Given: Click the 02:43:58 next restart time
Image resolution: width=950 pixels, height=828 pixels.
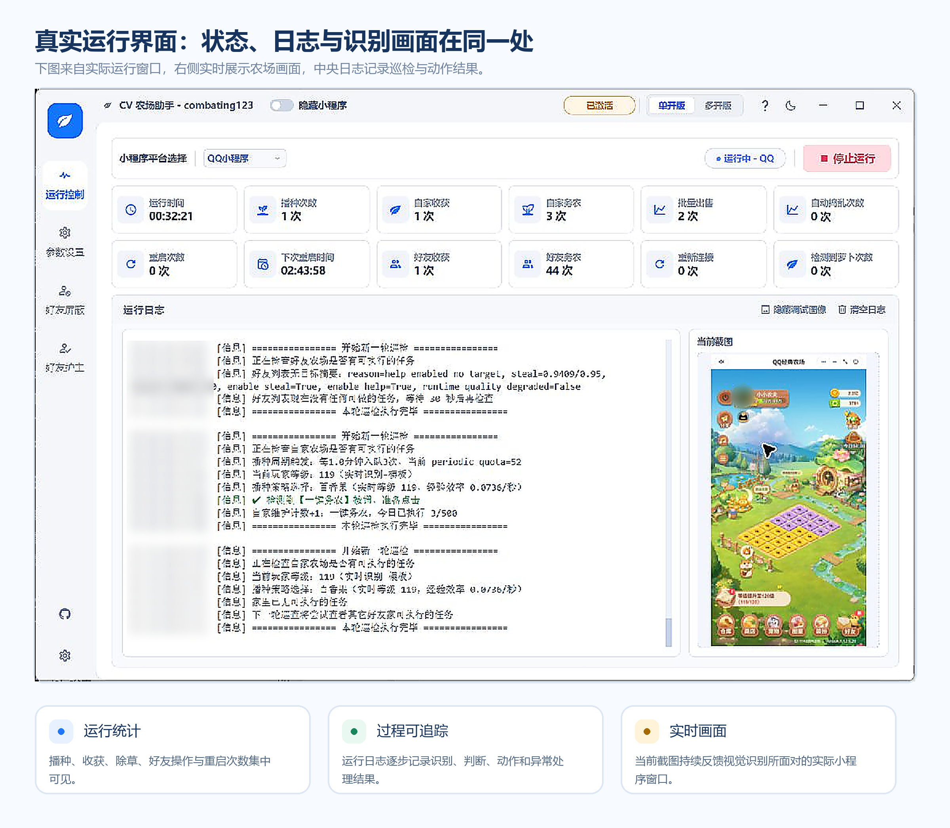Looking at the screenshot, I should click(303, 270).
